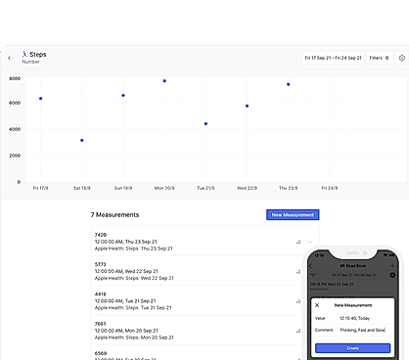This screenshot has width=409, height=360.
Task: Click the comment icon on the 4419 row
Action: [298, 301]
